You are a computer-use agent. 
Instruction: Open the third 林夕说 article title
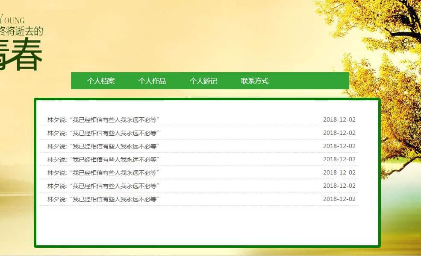point(103,146)
